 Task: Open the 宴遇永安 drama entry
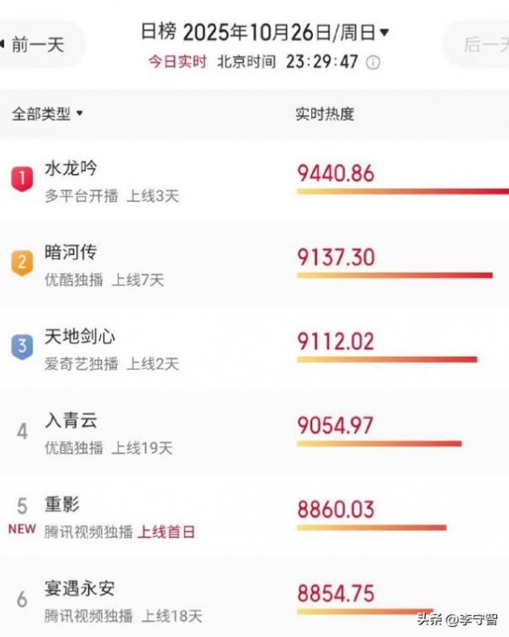tap(80, 588)
